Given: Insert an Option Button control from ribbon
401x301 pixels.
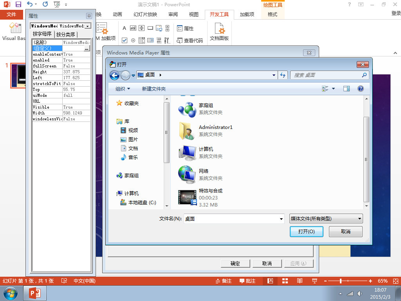Looking at the screenshot, I should click(133, 40).
